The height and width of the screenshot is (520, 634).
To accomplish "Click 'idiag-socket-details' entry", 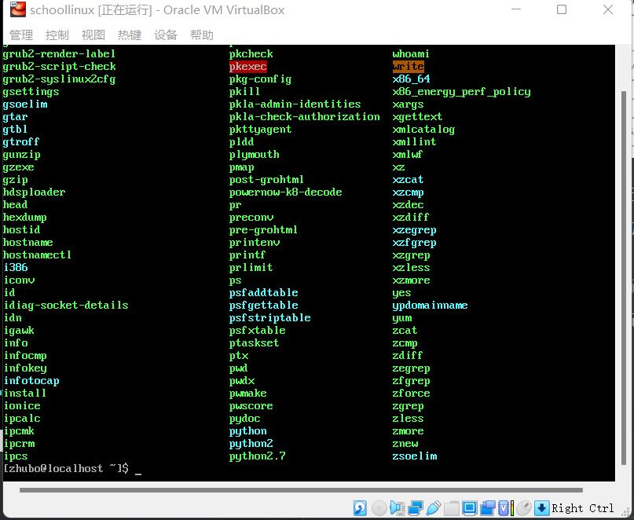I will 66,306.
